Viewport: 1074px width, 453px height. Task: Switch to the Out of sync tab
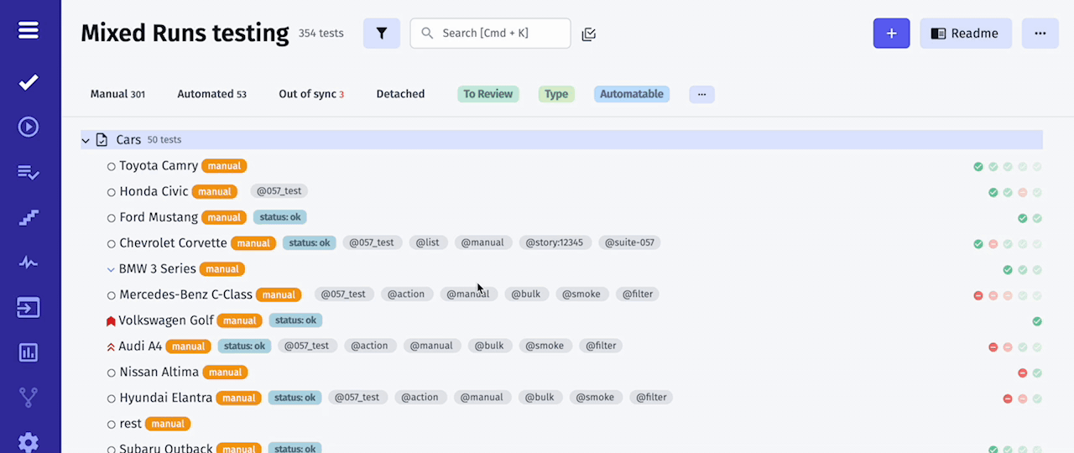tap(311, 94)
